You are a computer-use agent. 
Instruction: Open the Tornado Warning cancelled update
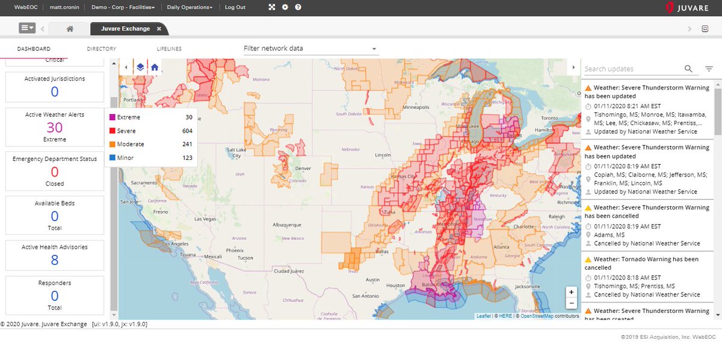648,277
